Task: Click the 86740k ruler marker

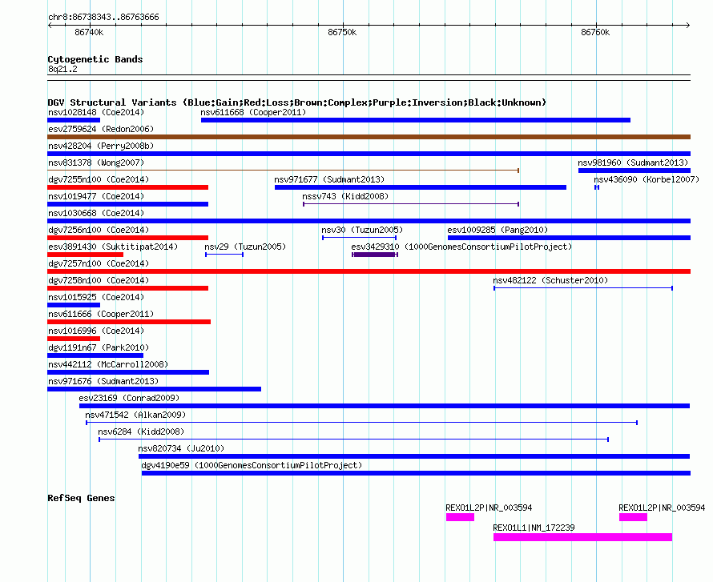Action: tap(89, 32)
